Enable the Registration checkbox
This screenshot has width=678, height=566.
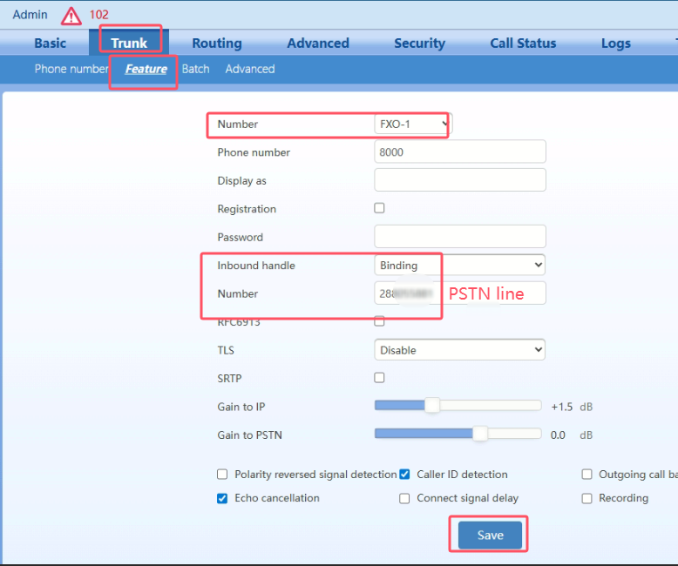coord(379,208)
